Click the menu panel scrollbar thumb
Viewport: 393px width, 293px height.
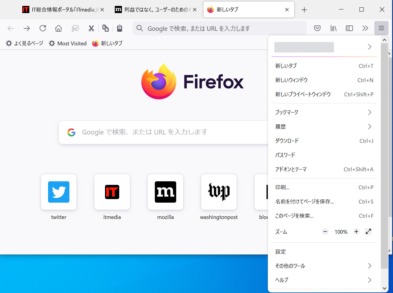click(384, 156)
